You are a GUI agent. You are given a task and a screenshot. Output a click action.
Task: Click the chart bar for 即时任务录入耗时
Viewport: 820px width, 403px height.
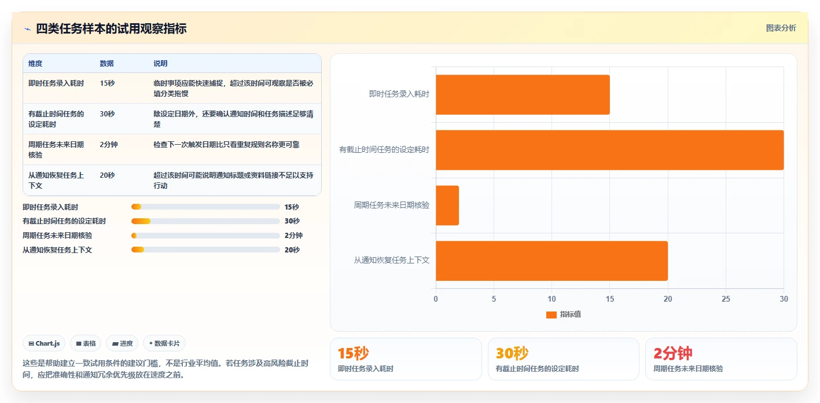[x=523, y=94]
